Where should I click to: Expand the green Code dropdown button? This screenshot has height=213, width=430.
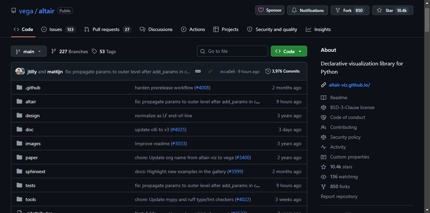[289, 51]
